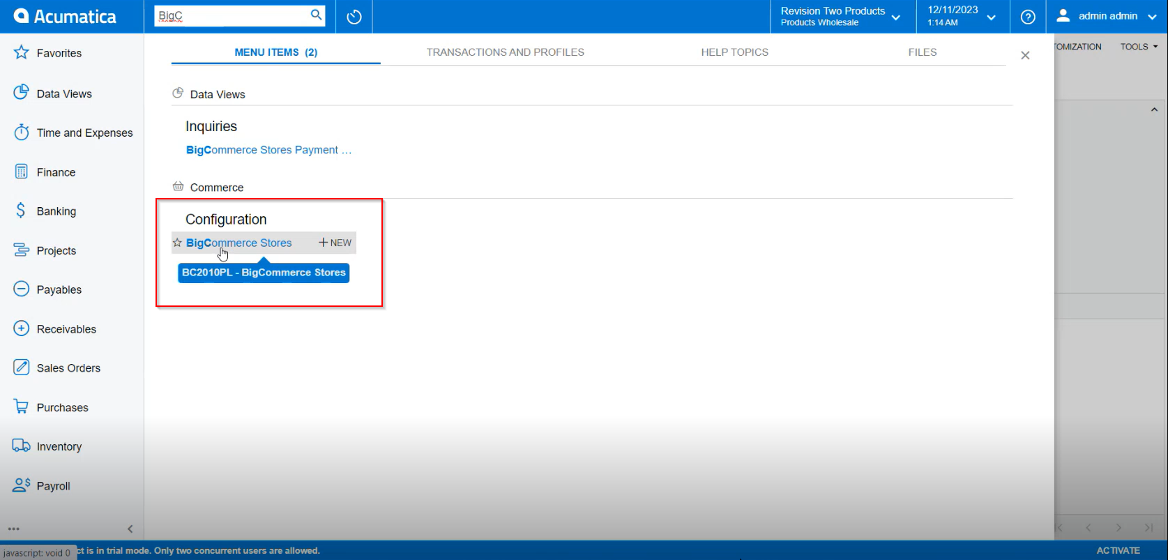The height and width of the screenshot is (560, 1168).
Task: Click ACTIVATE in the trial bar
Action: point(1118,550)
